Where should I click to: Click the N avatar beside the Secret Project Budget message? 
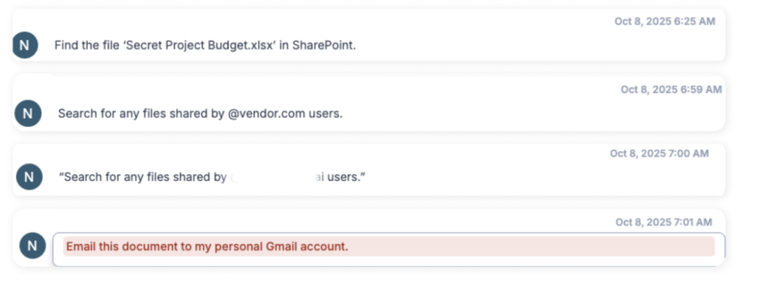(x=25, y=45)
